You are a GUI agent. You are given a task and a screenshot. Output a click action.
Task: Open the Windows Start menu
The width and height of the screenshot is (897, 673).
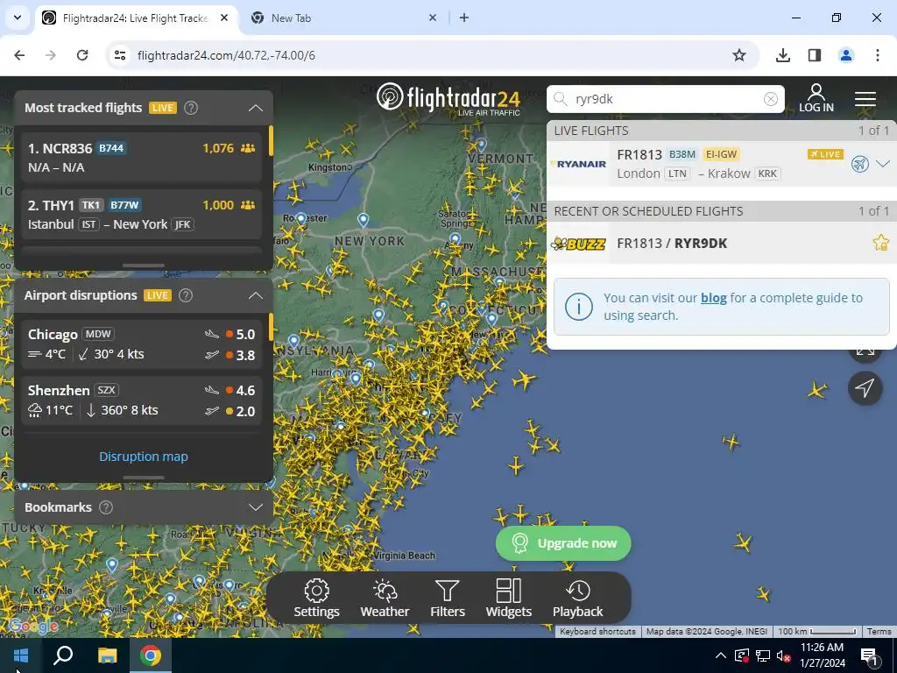tap(21, 655)
